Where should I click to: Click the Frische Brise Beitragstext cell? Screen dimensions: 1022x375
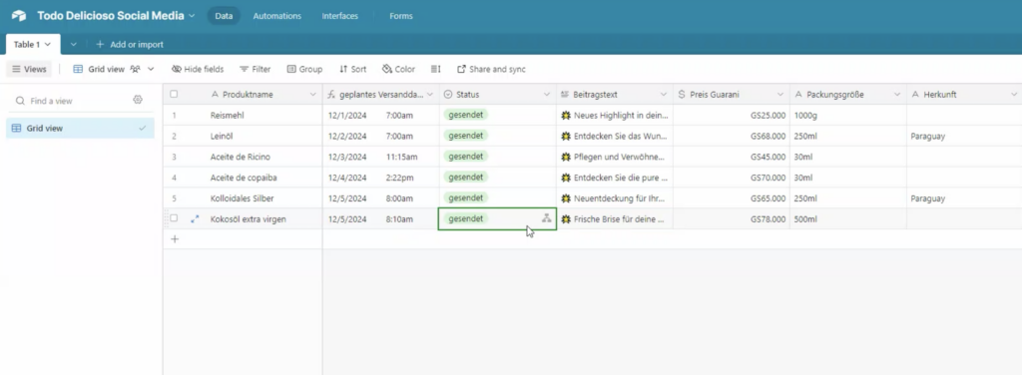pyautogui.click(x=615, y=219)
